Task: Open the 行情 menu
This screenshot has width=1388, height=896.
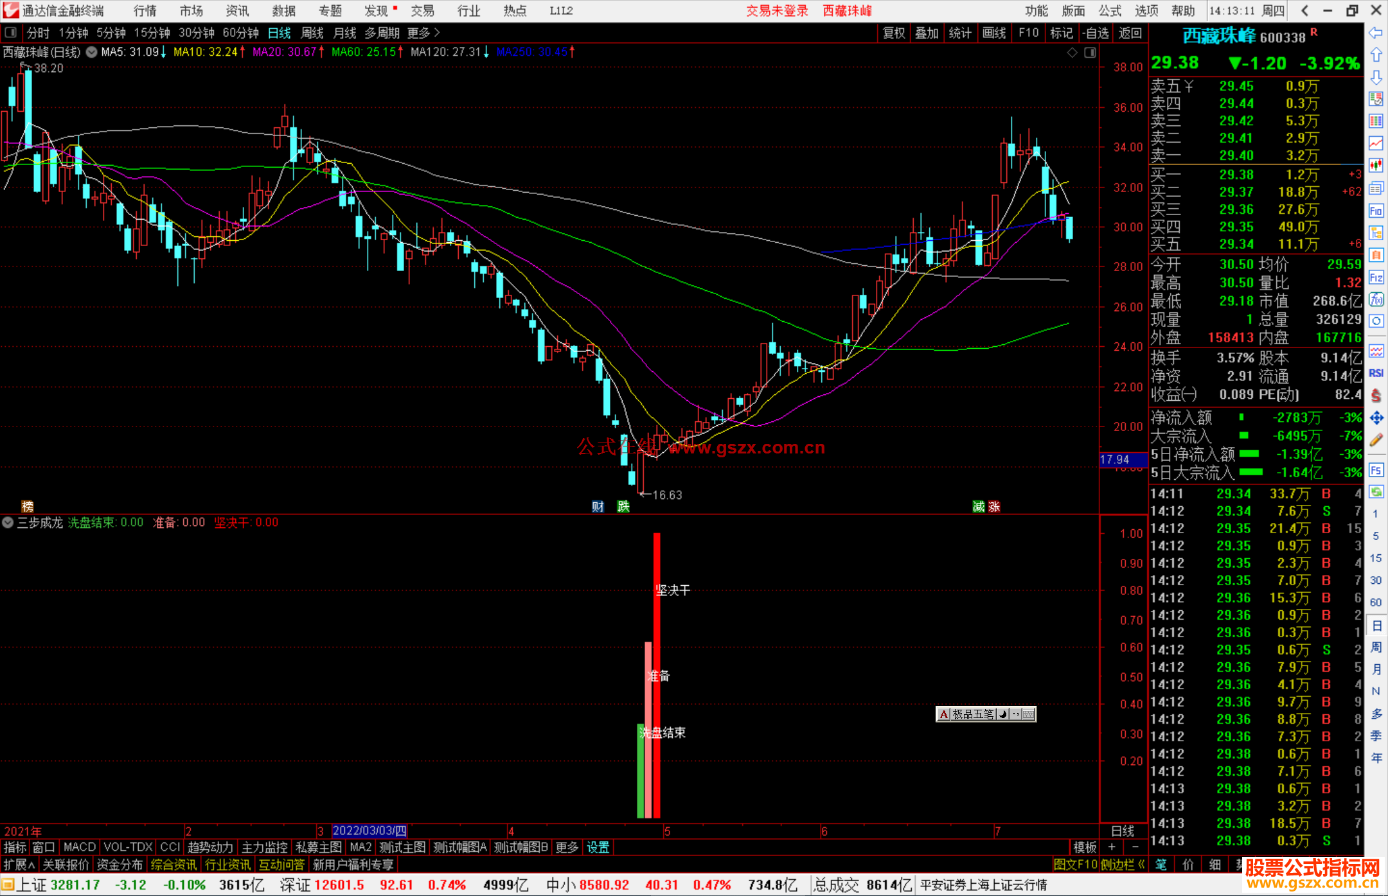Action: tap(145, 11)
